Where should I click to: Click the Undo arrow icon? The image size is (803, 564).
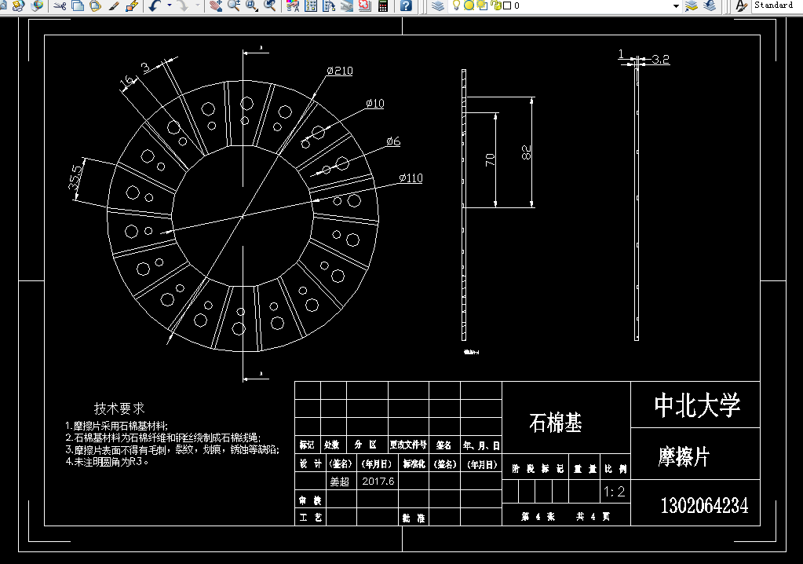pyautogui.click(x=155, y=5)
